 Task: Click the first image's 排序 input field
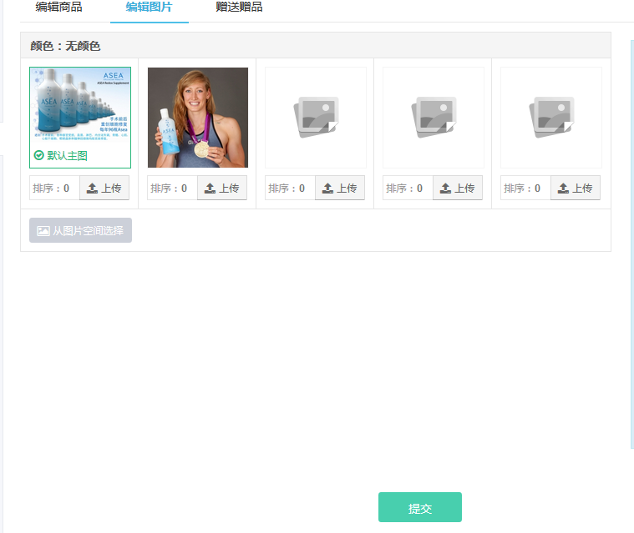coord(54,188)
